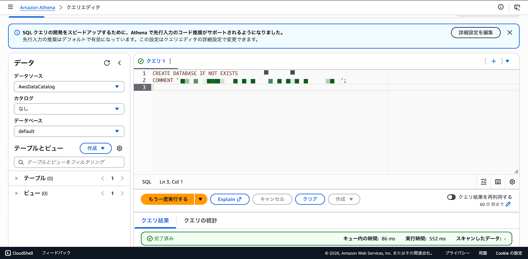The image size is (528, 259).
Task: Open データベース default dropdown
Action: click(x=69, y=131)
